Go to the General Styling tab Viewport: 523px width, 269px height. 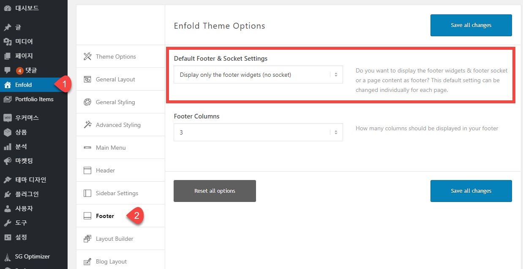(120, 102)
